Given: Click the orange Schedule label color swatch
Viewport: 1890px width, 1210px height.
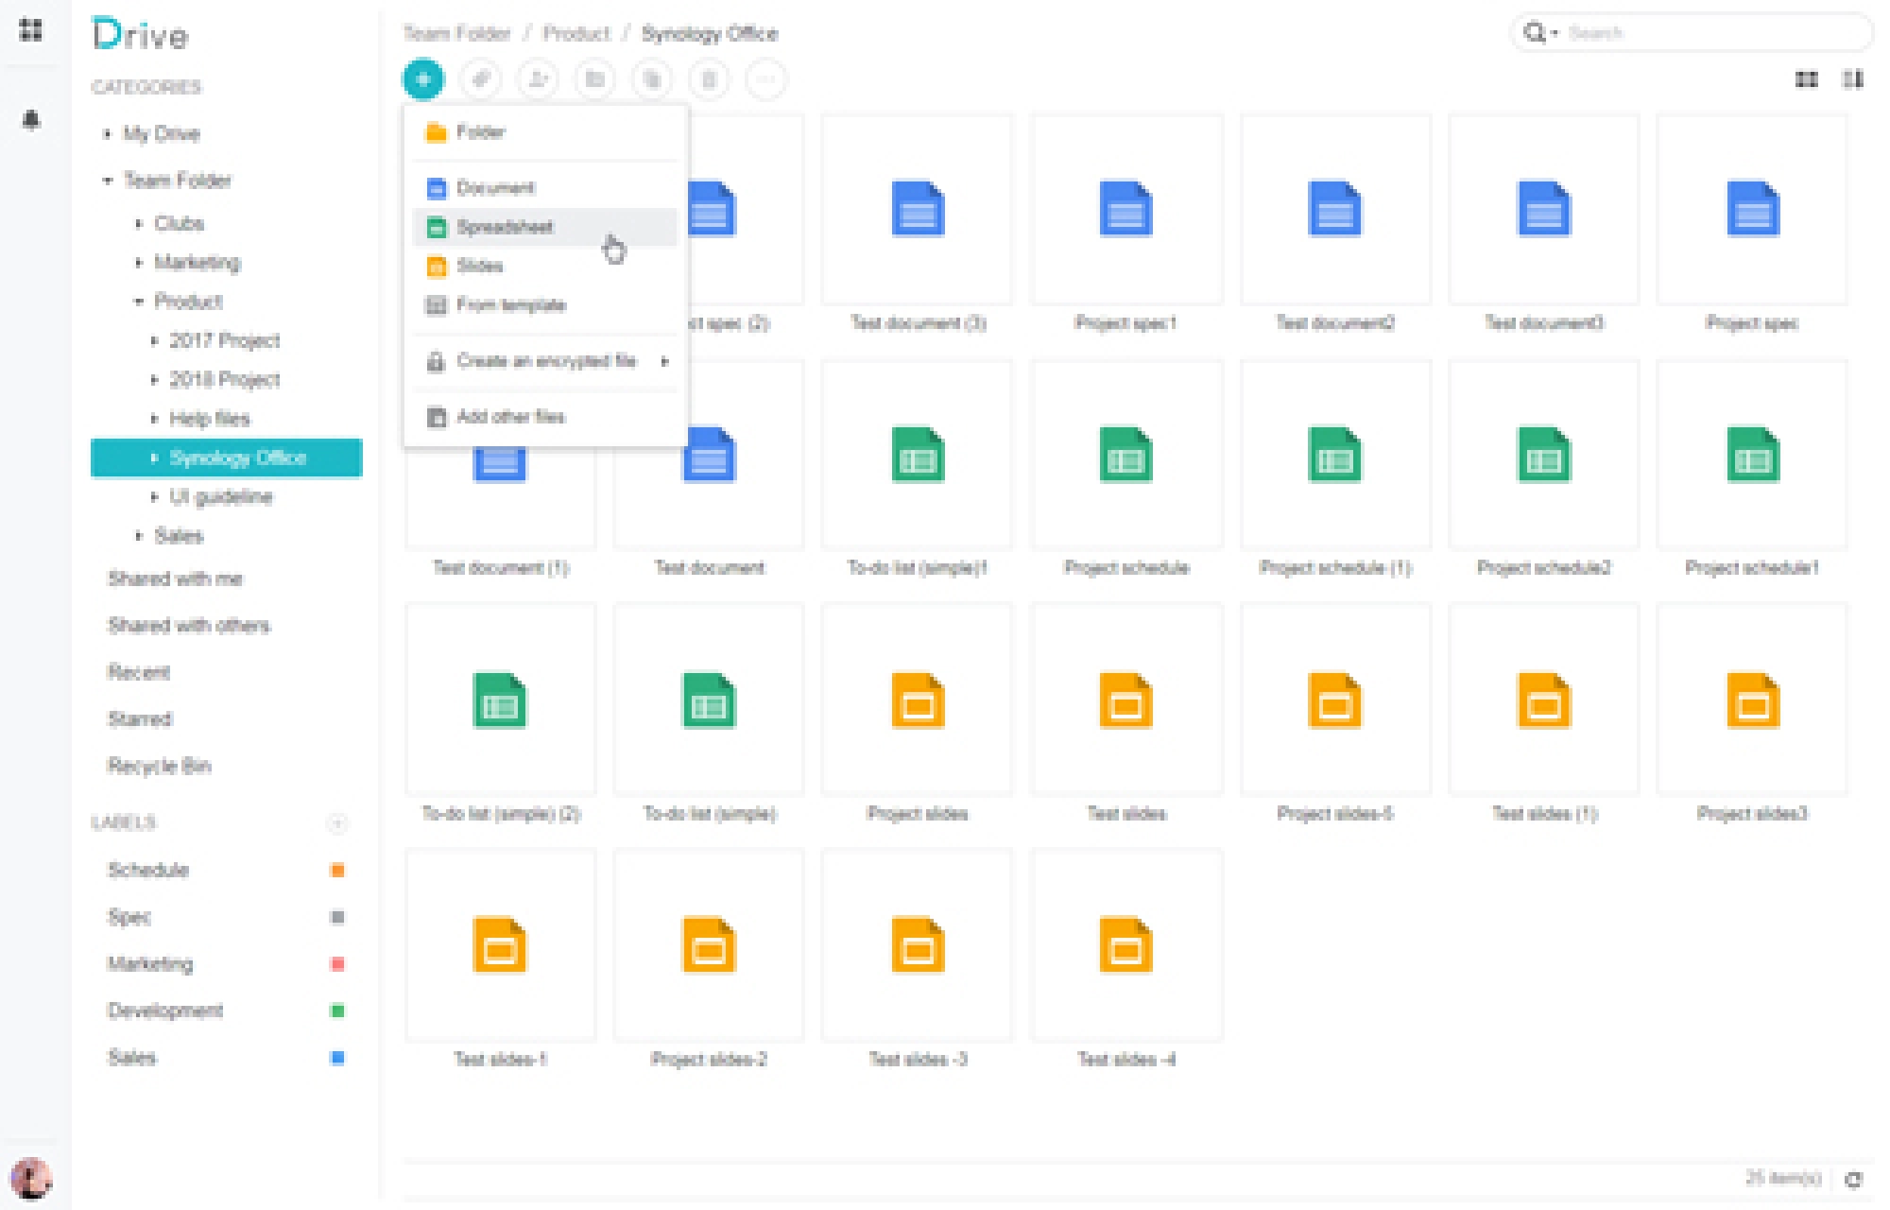Looking at the screenshot, I should click(337, 870).
